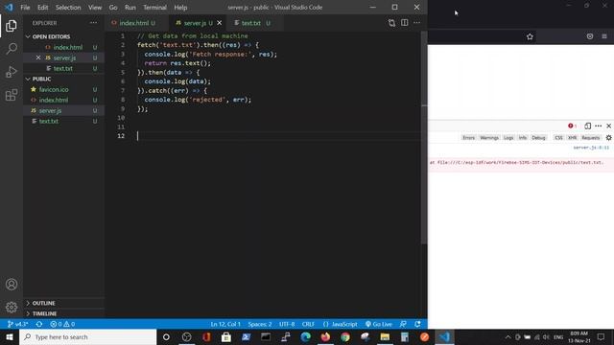The width and height of the screenshot is (614, 345).
Task: Open the Terminal menu
Action: click(x=154, y=8)
